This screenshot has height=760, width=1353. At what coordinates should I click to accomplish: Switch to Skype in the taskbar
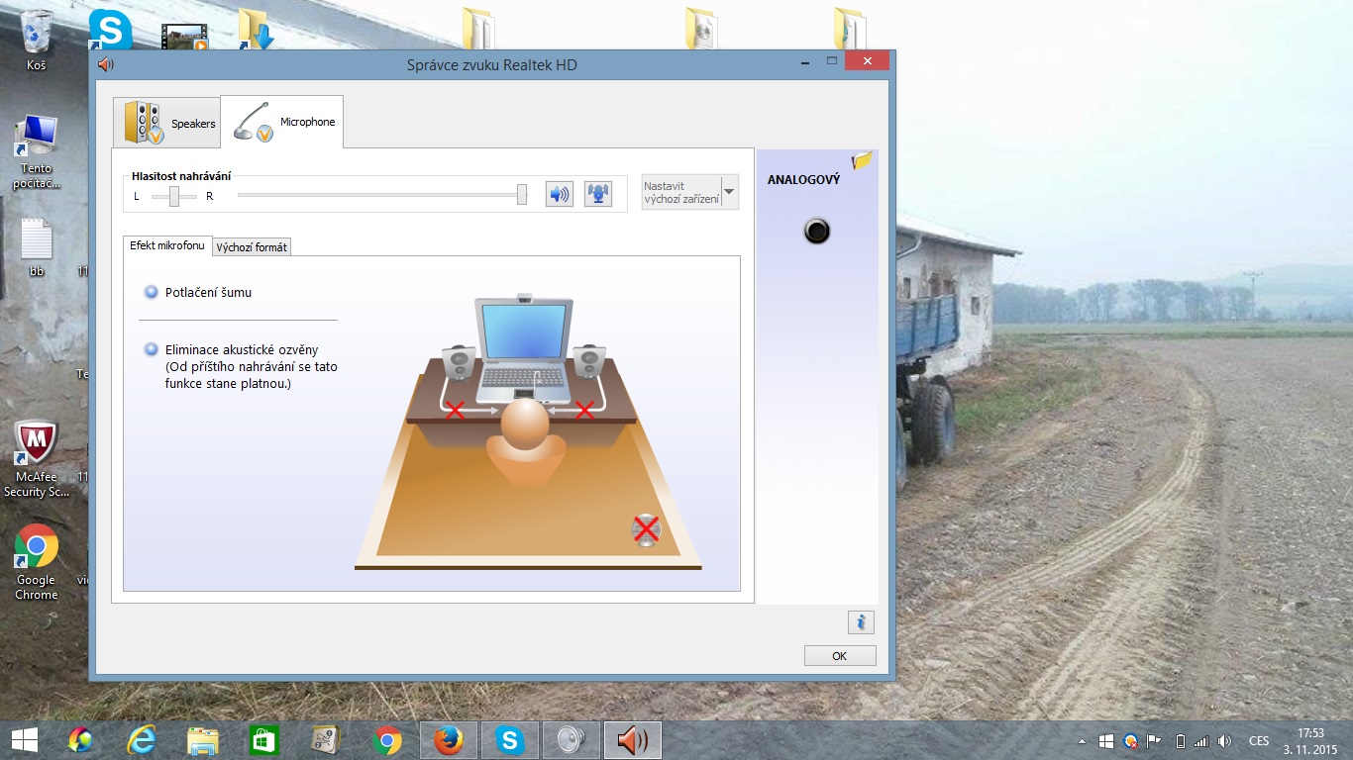510,740
